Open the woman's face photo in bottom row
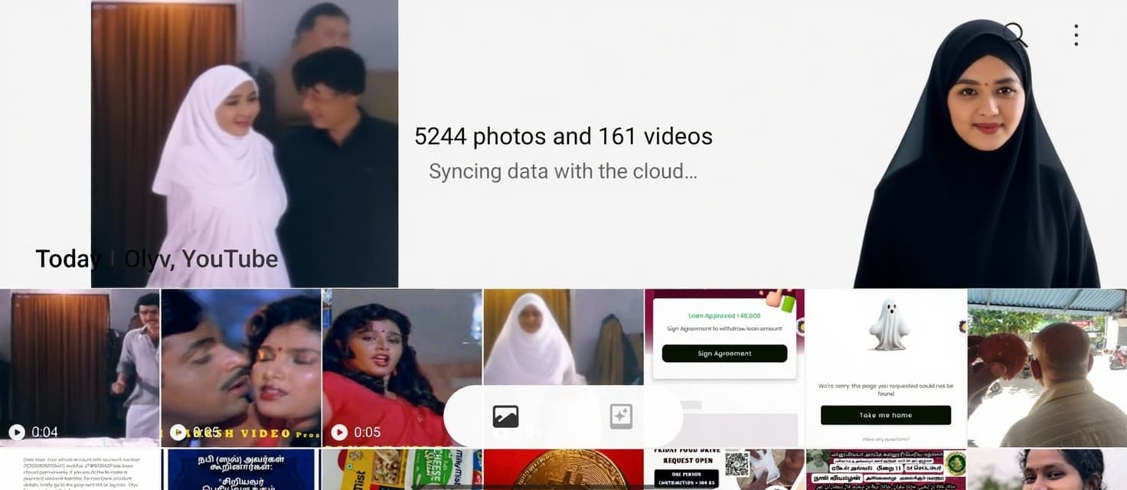 click(x=1047, y=469)
